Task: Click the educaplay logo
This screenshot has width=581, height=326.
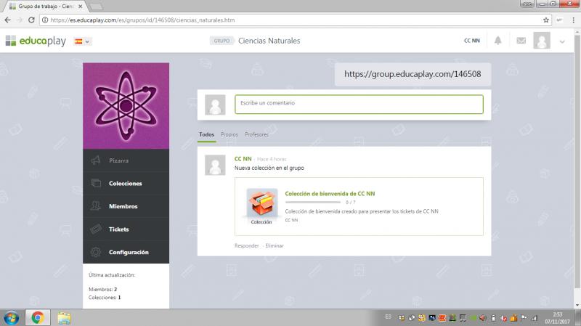Action: click(x=36, y=41)
